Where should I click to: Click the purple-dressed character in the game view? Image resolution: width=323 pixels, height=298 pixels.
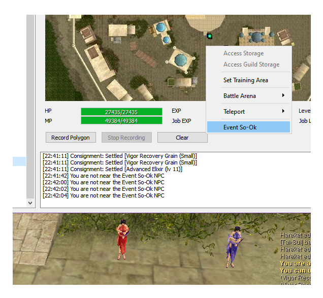click(235, 246)
